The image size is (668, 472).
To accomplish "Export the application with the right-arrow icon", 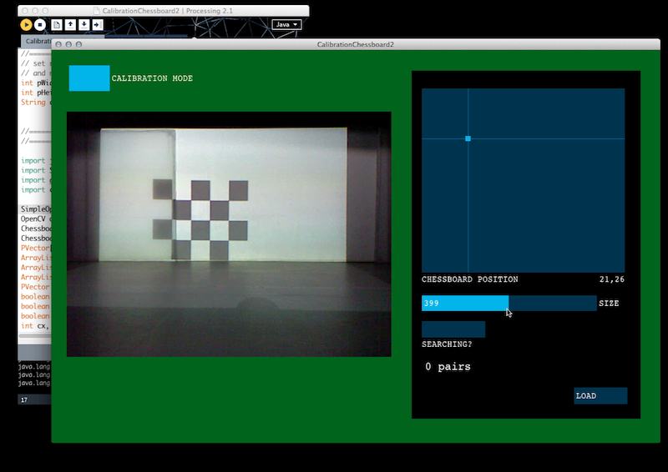I will (98, 25).
